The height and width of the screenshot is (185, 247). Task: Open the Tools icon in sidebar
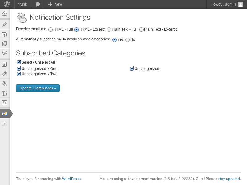coord(5,93)
